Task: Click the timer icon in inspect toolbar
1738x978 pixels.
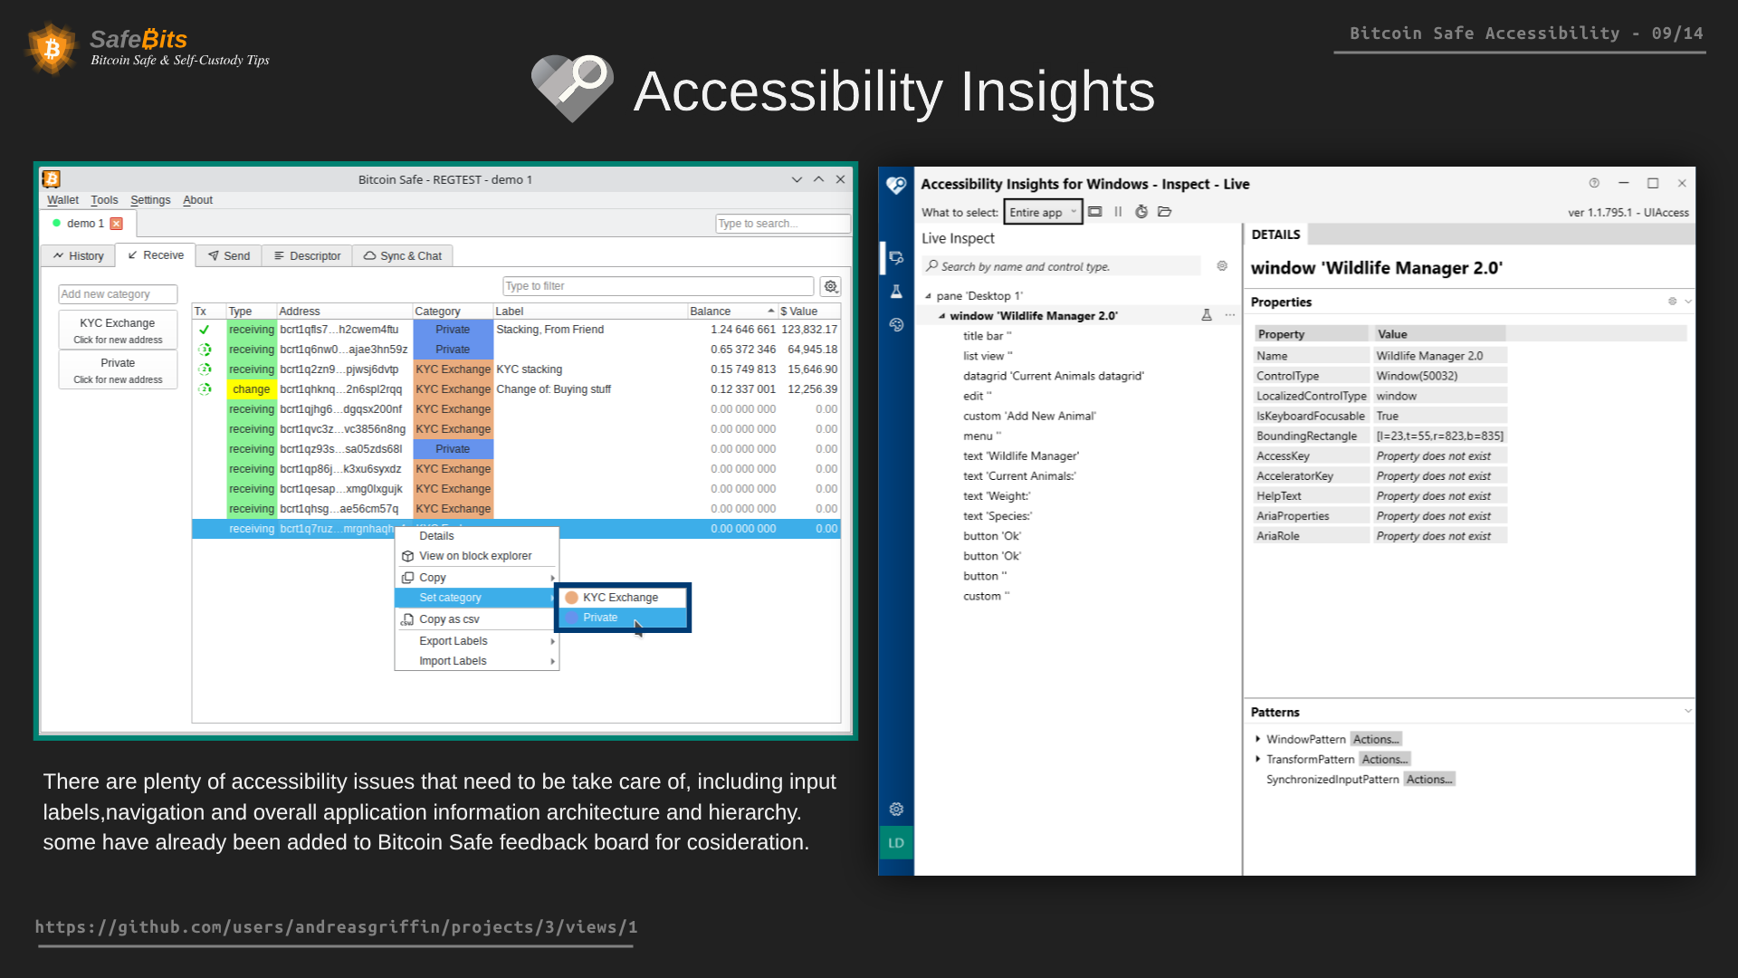Action: (1141, 212)
